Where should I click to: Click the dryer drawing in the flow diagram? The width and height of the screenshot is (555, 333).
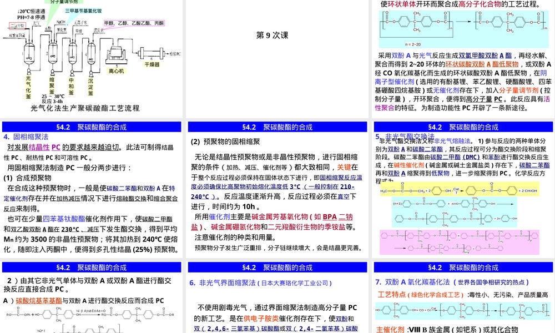[152, 53]
